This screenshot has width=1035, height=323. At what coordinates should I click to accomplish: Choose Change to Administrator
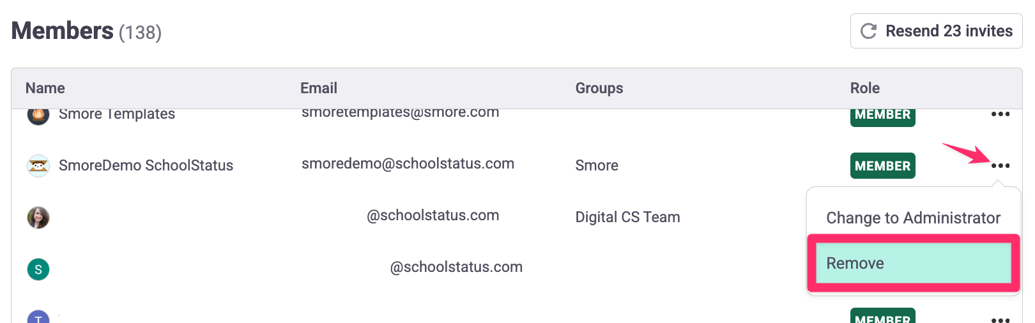pos(913,218)
